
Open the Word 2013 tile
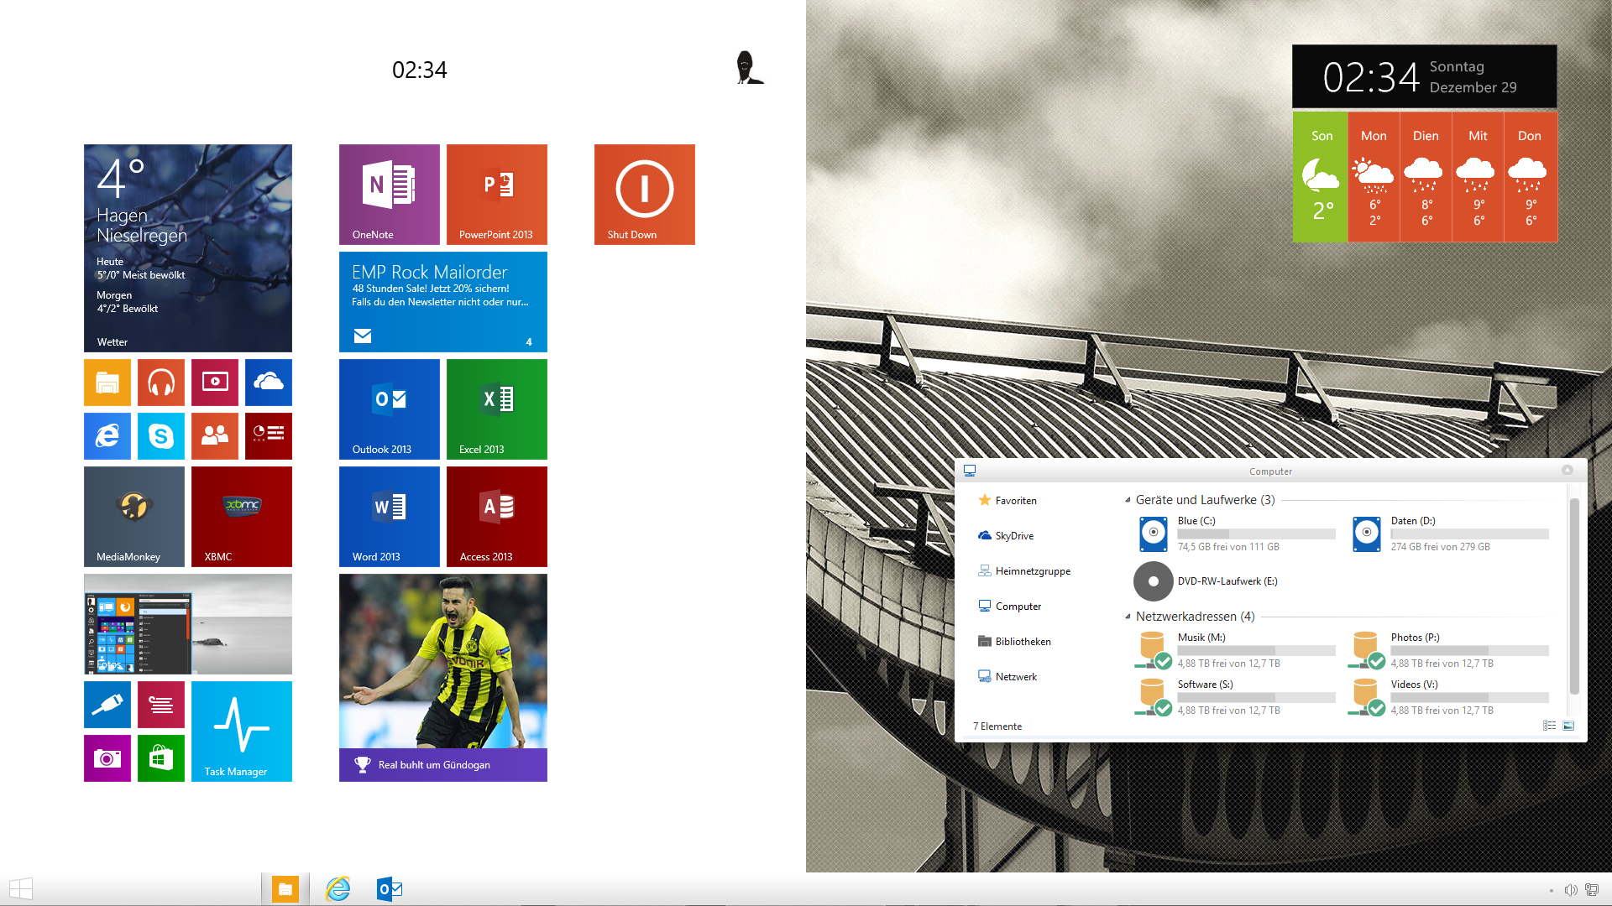389,516
